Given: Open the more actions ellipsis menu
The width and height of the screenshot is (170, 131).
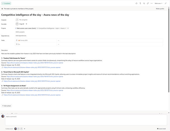Looking at the screenshot, I should [x=152, y=3].
